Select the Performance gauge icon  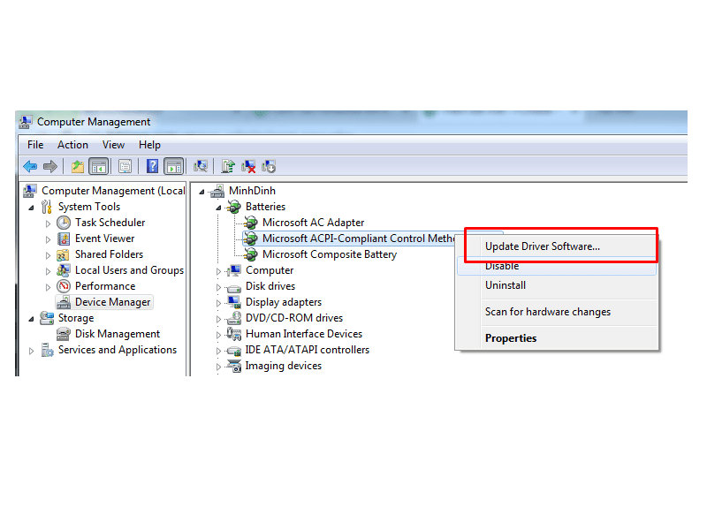tap(64, 286)
